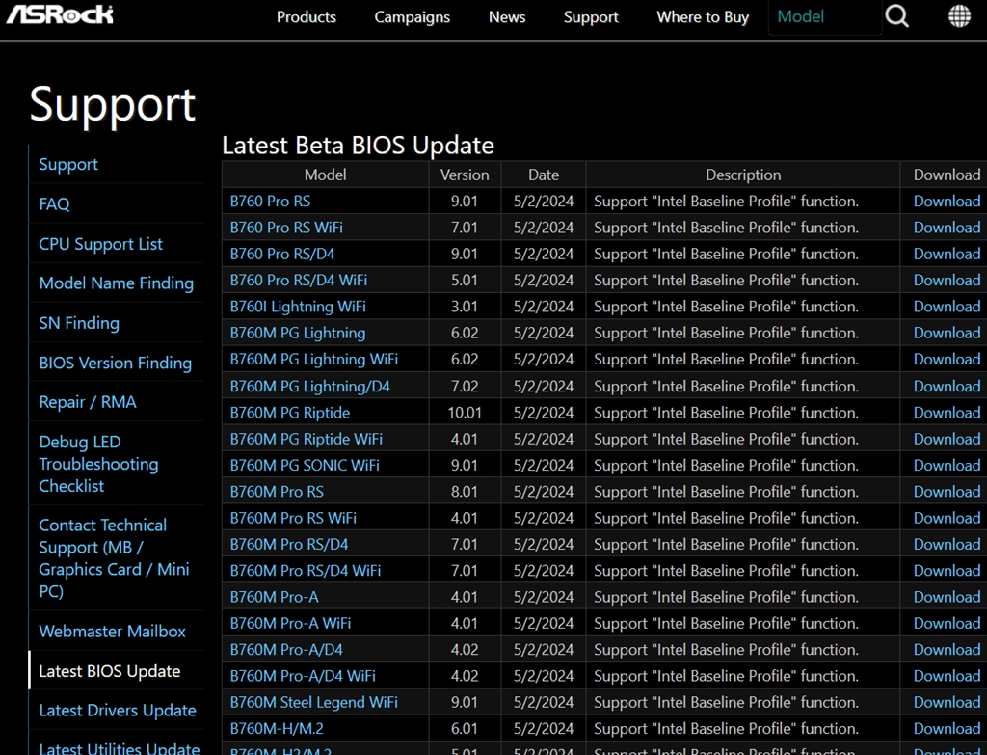This screenshot has height=755, width=987.
Task: Select Latest BIOS Update sidebar item
Action: click(x=110, y=671)
